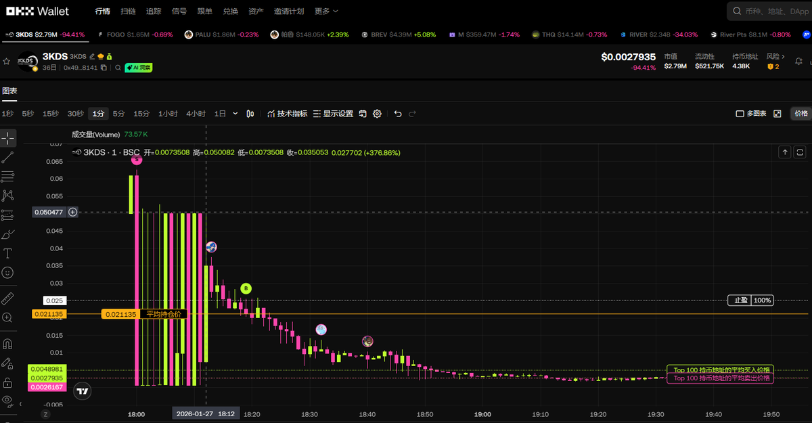Click the chart template save icon

tap(363, 114)
